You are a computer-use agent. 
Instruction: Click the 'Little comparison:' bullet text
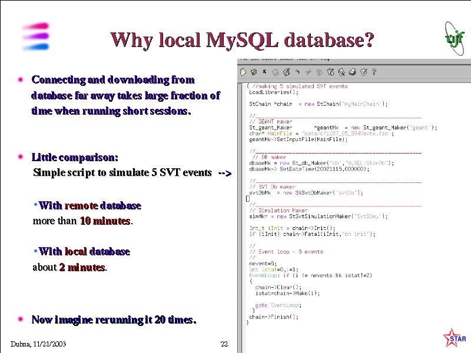pos(75,157)
